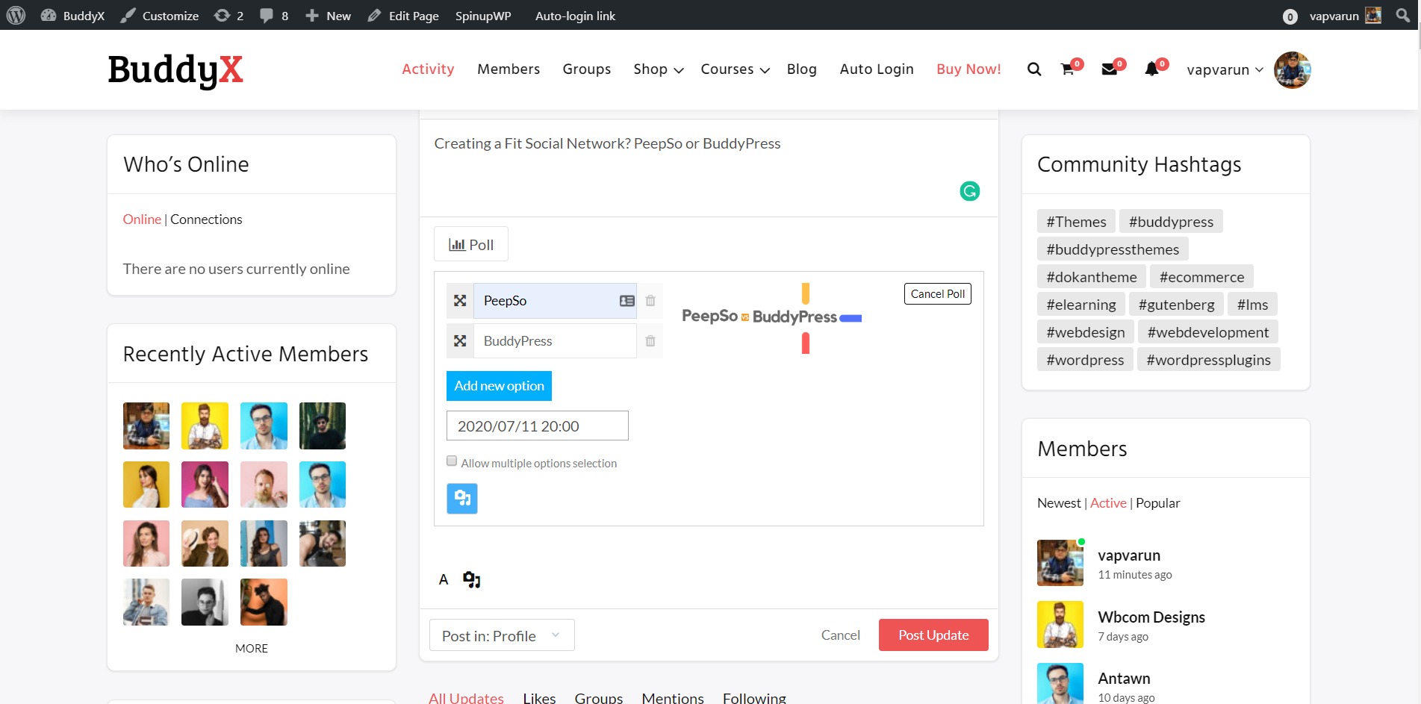Click the vapvarun avatar in the header
This screenshot has height=704, width=1421.
1292,69
